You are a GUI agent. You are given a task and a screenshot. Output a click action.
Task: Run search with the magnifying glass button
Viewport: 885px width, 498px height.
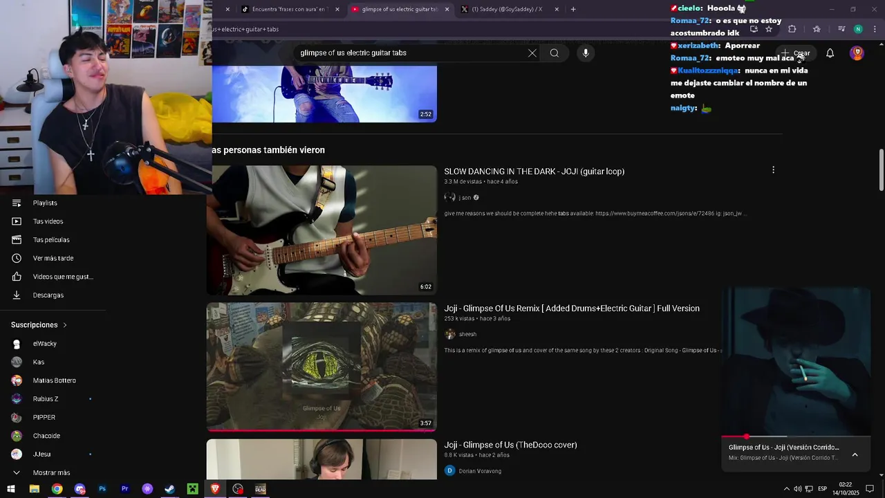click(555, 53)
